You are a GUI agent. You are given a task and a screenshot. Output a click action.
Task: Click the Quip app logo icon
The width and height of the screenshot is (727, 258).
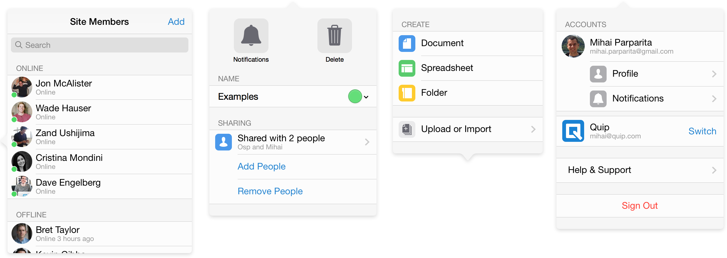coord(573,131)
